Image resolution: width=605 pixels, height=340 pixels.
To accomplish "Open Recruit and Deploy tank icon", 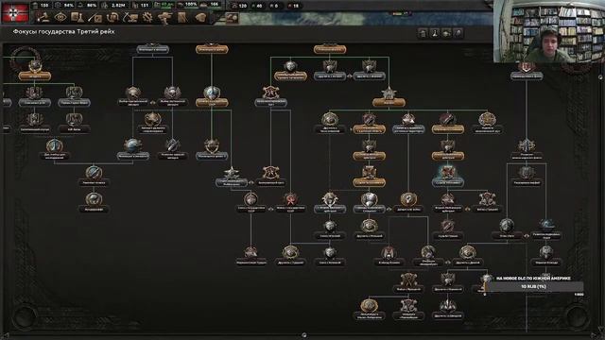I will pyautogui.click(x=165, y=17).
